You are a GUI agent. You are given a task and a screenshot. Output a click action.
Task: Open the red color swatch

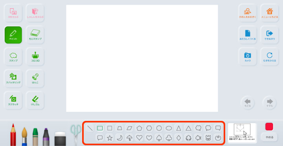click(x=269, y=126)
